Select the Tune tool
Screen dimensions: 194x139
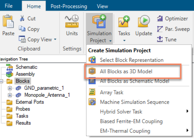pyautogui.click(x=166, y=39)
